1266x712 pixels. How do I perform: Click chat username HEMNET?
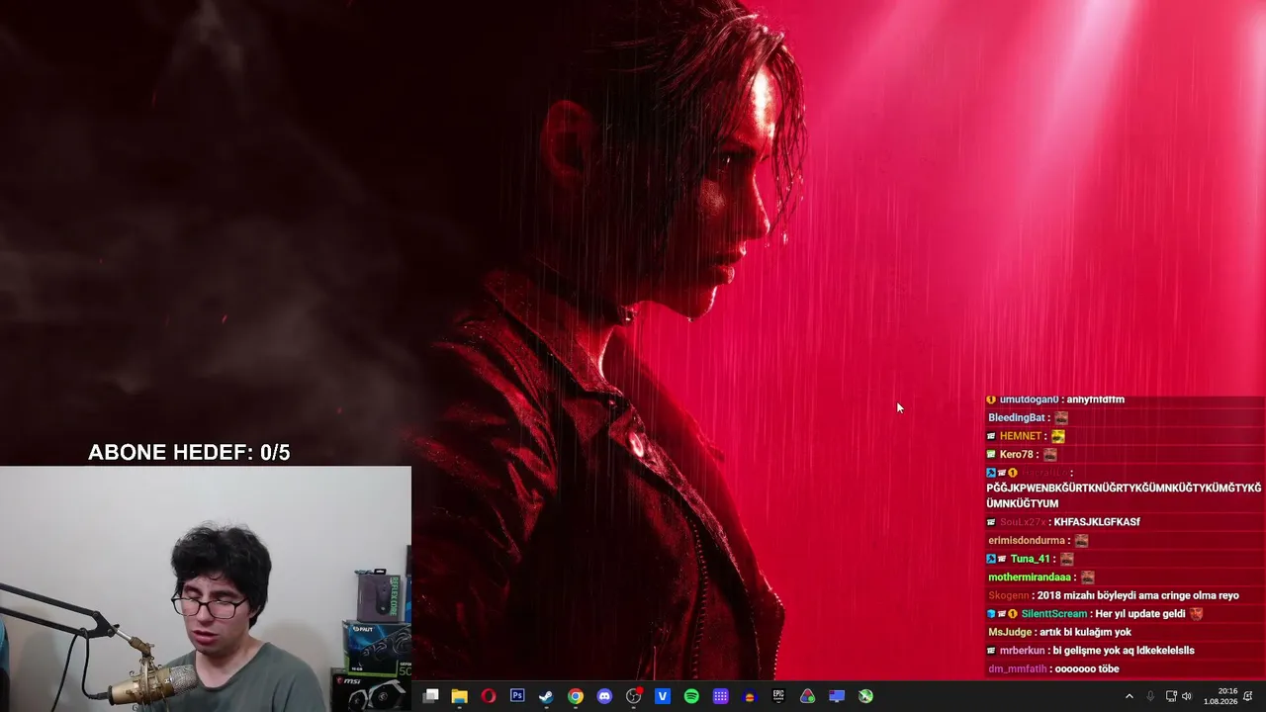(x=1021, y=436)
